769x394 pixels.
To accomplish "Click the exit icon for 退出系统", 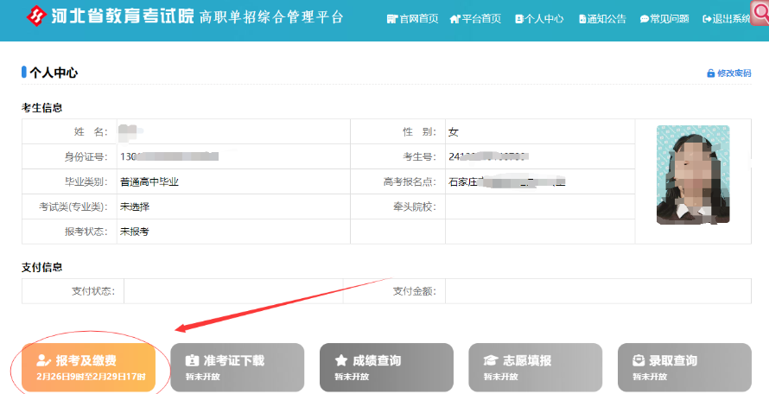I will (708, 19).
